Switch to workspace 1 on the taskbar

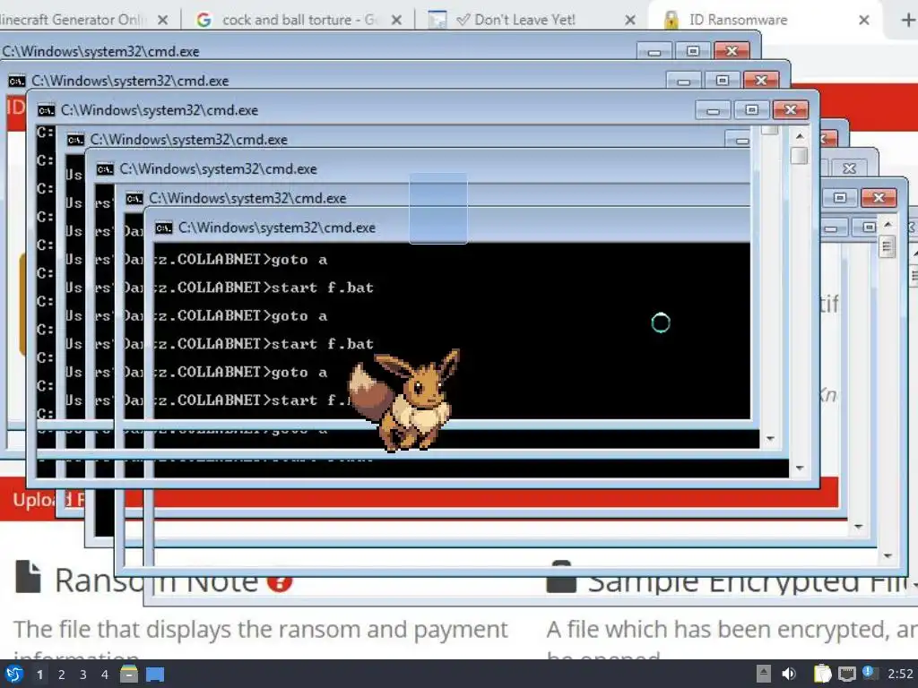tap(39, 675)
